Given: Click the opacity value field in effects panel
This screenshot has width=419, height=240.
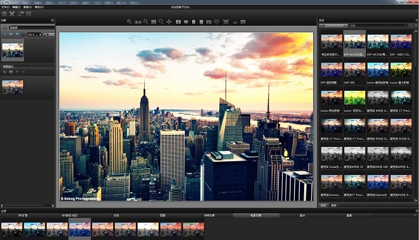Looking at the screenshot, I should (30, 35).
